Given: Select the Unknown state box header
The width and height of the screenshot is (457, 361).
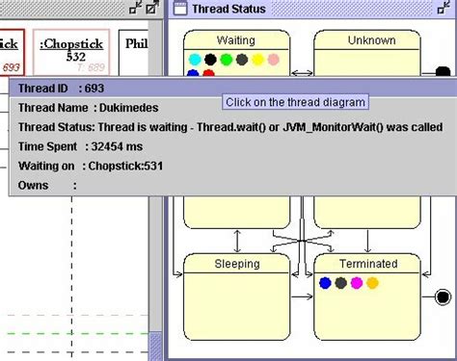Looking at the screenshot, I should [x=367, y=40].
